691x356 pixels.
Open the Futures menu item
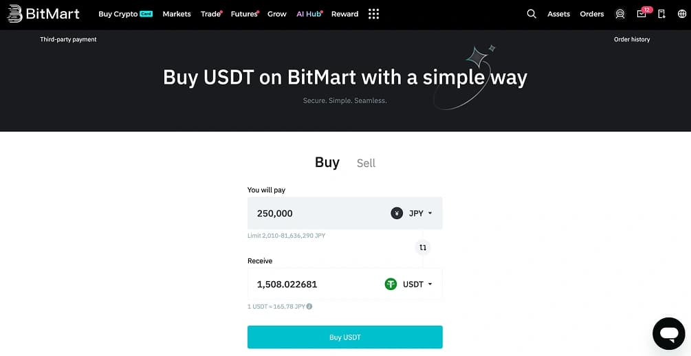pyautogui.click(x=244, y=14)
